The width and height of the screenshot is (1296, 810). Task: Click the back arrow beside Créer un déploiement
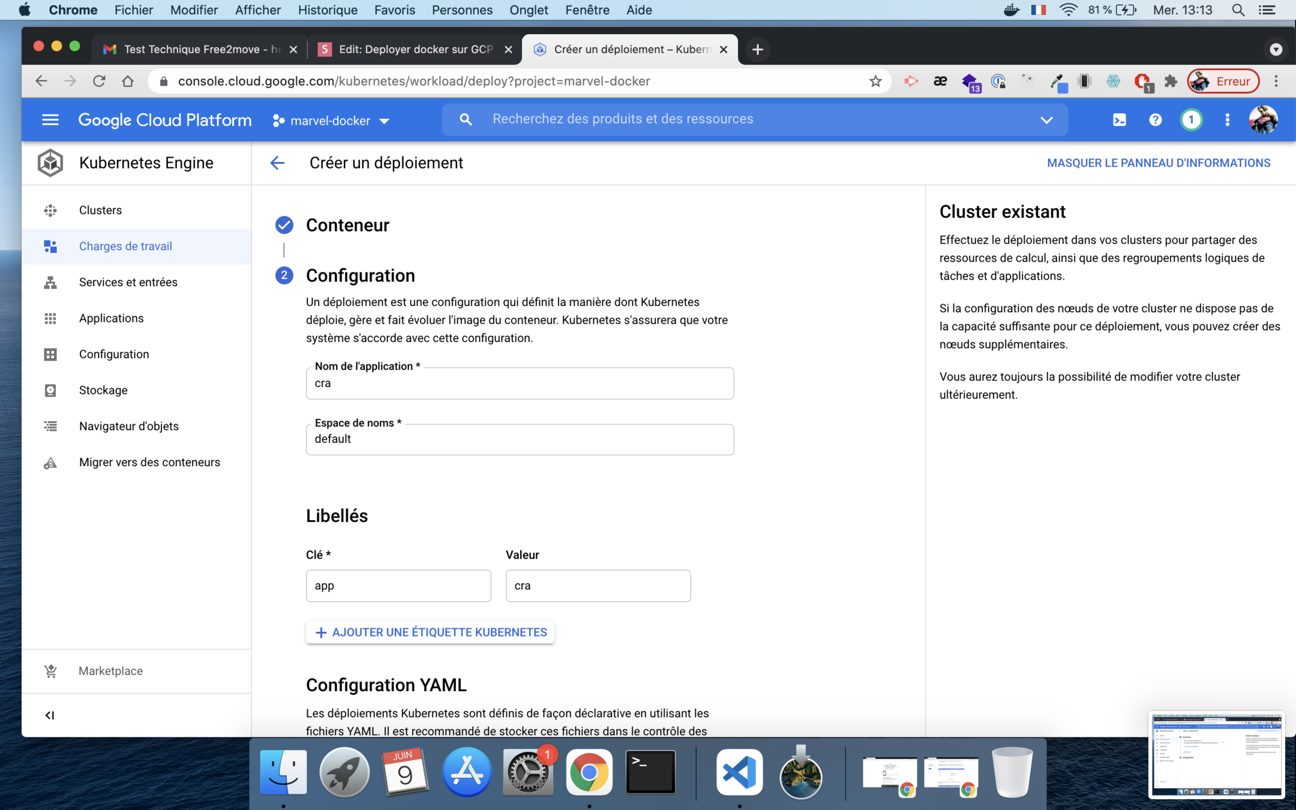277,163
